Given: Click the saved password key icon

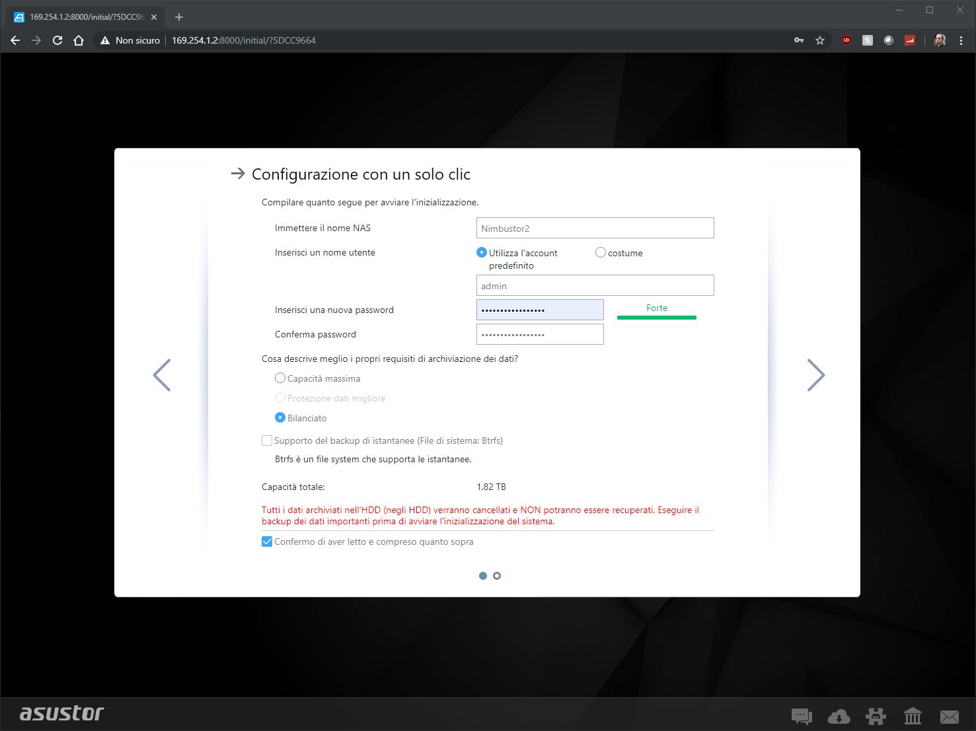Looking at the screenshot, I should point(799,40).
